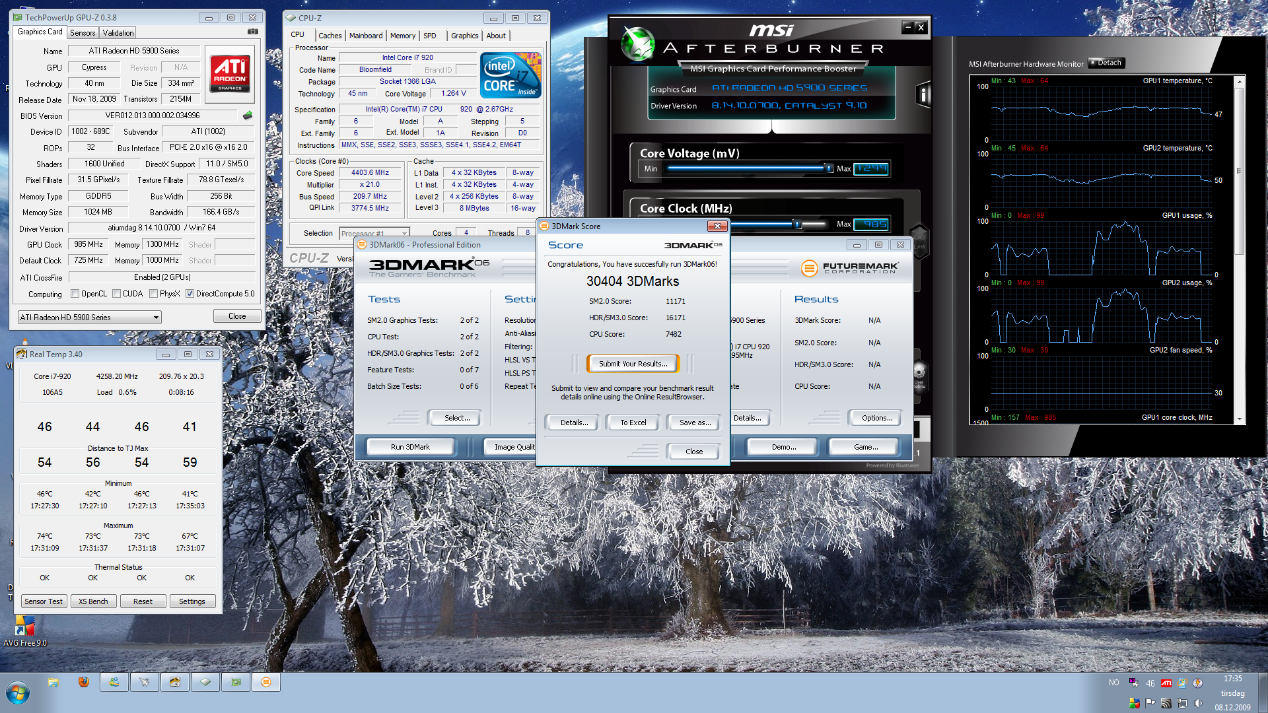
Task: Open volume speaker tray icon
Action: click(1198, 703)
